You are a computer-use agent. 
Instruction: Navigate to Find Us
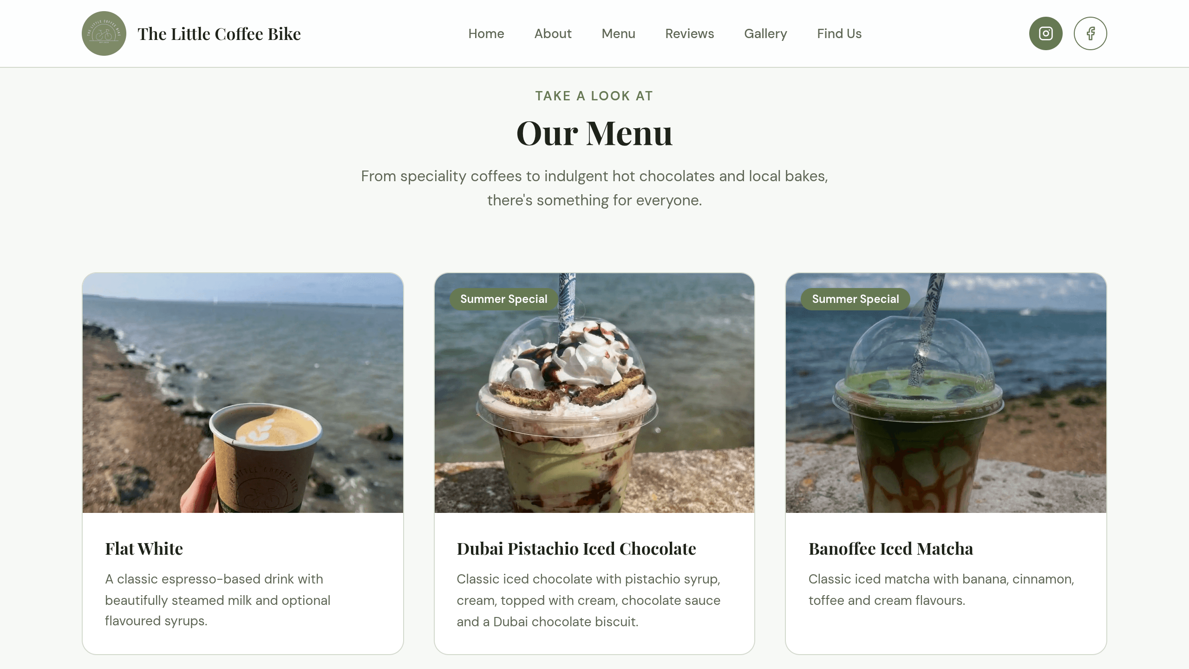839,33
